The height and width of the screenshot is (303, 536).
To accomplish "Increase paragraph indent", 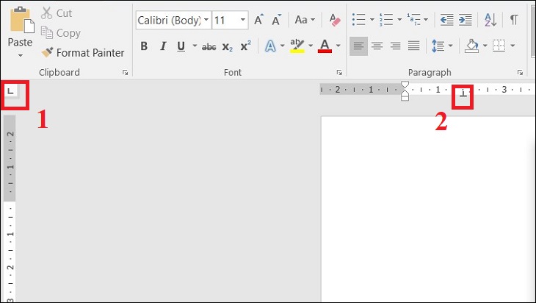I will pyautogui.click(x=465, y=19).
